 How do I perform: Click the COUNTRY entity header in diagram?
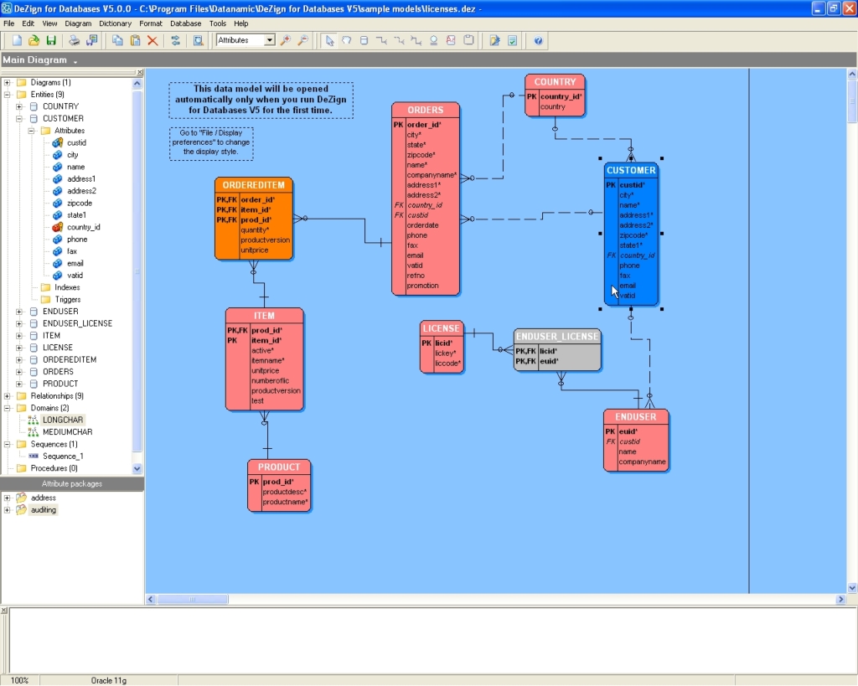(x=555, y=81)
